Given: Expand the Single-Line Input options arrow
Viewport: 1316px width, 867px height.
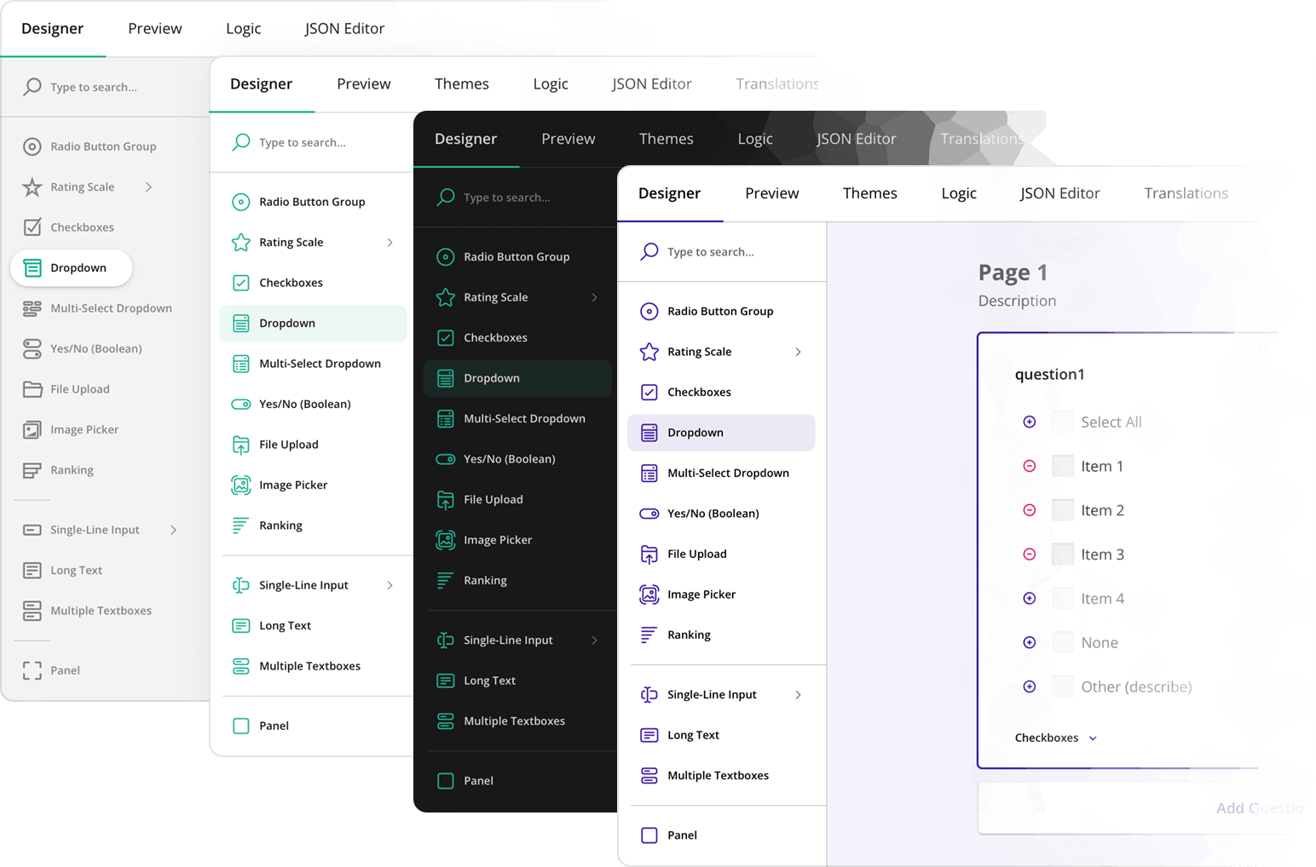Looking at the screenshot, I should [798, 694].
